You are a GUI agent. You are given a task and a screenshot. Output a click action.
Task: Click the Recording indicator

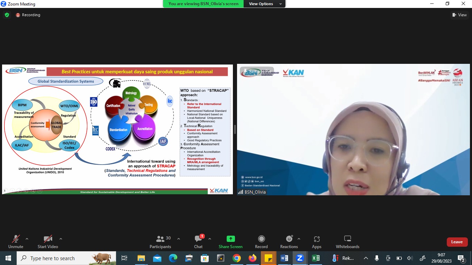(28, 15)
